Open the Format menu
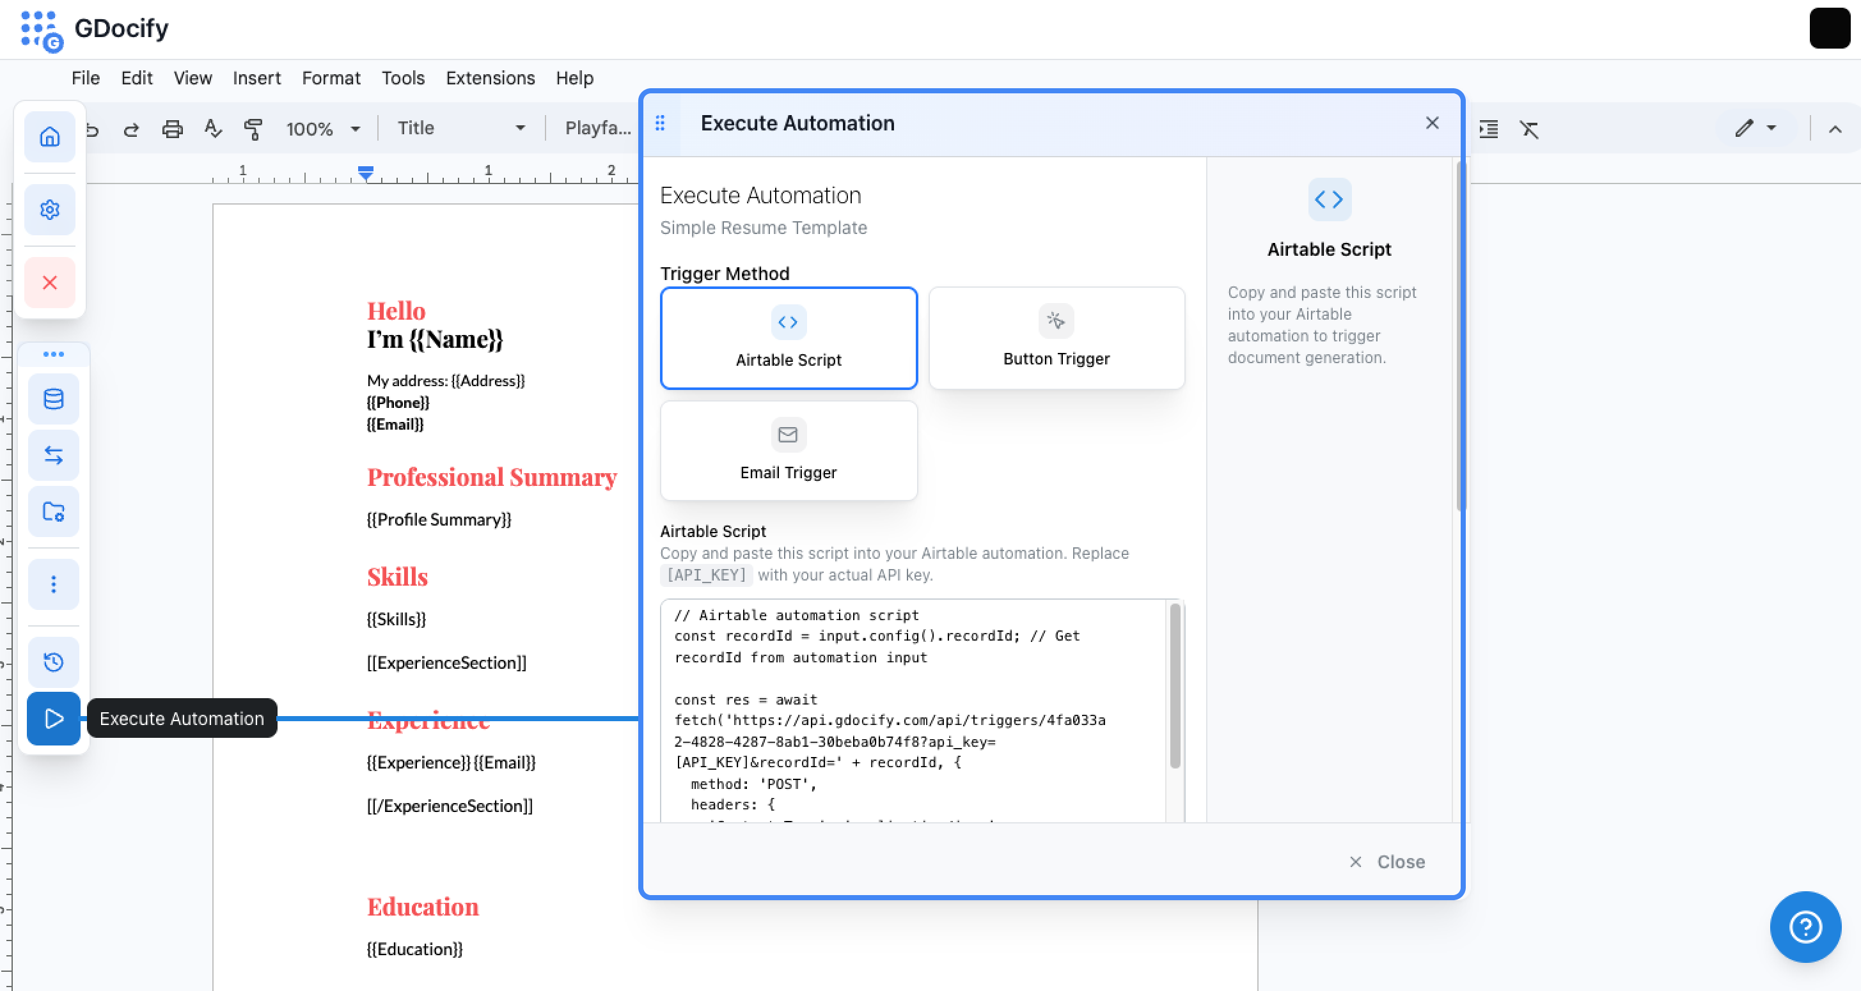Image resolution: width=1861 pixels, height=991 pixels. click(x=331, y=78)
